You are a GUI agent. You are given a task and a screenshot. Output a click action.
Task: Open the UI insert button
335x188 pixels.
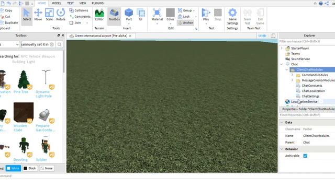pyautogui.click(x=141, y=15)
